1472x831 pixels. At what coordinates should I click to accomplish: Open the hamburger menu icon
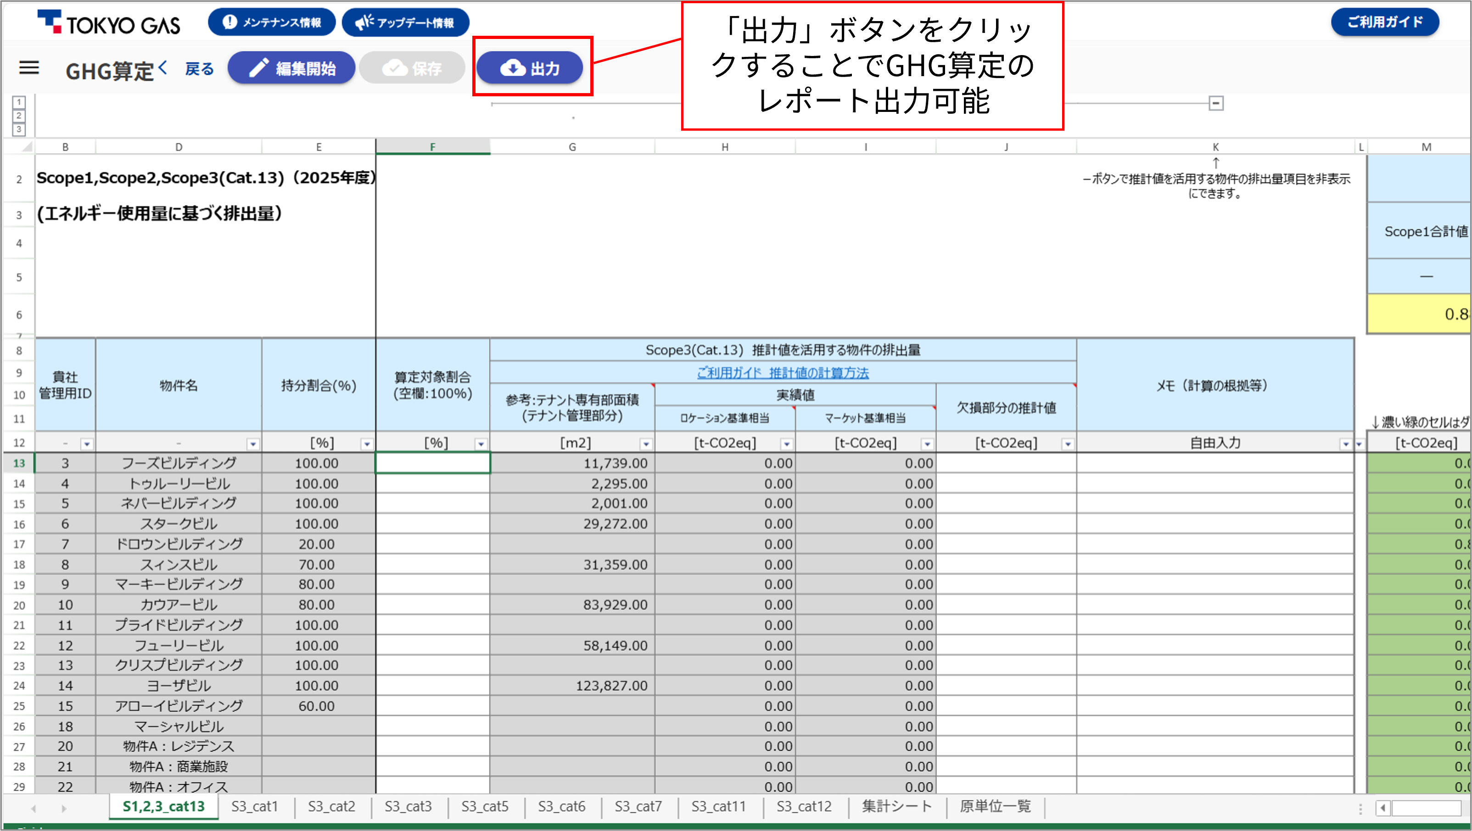(x=29, y=68)
